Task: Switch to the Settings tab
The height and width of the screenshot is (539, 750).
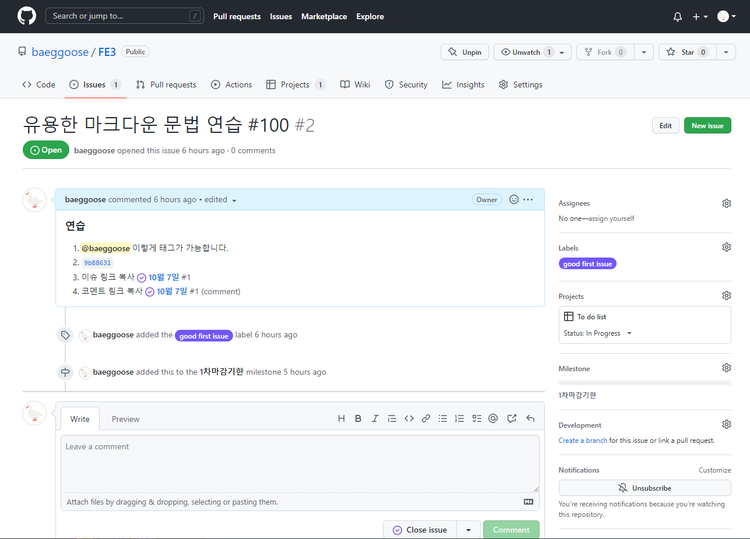Action: click(520, 84)
